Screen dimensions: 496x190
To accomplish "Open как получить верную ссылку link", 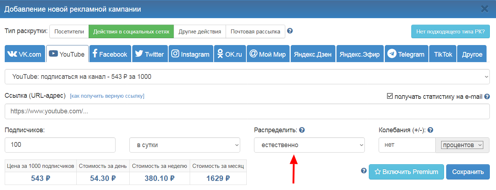I will point(107,96).
